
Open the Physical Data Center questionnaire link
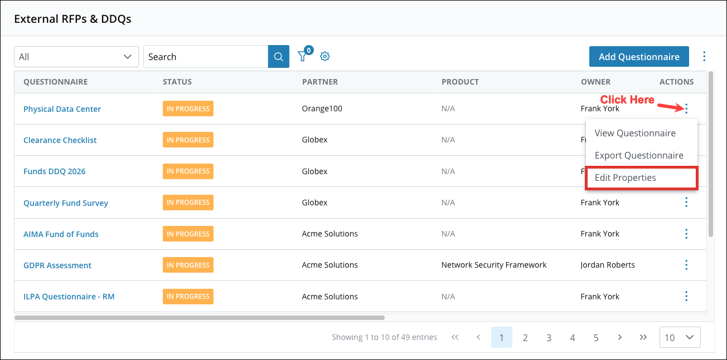[62, 109]
